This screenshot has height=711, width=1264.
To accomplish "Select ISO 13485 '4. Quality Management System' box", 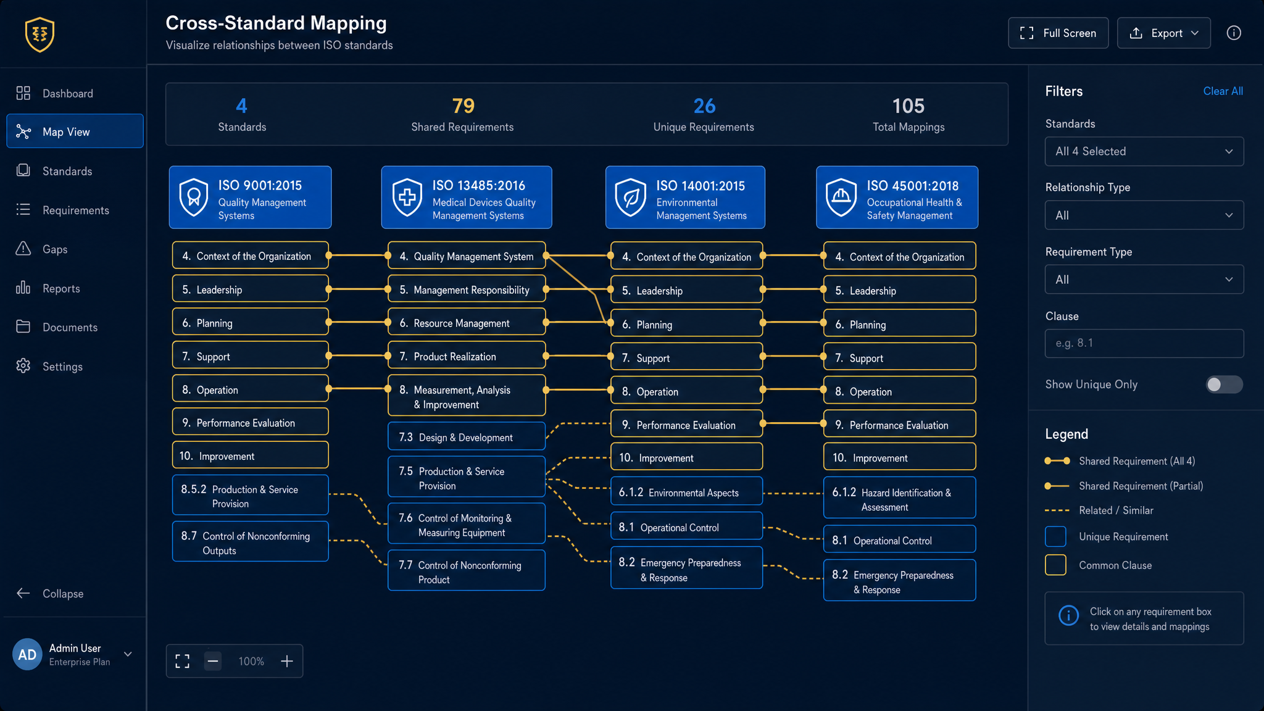I will (x=467, y=255).
